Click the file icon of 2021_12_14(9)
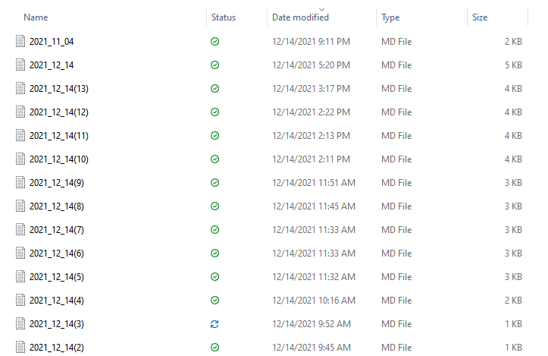The height and width of the screenshot is (356, 548). click(20, 183)
